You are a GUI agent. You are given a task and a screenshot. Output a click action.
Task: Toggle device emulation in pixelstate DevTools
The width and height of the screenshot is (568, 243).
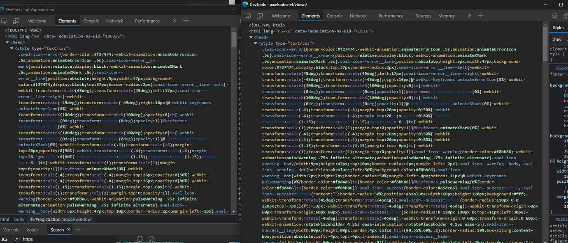click(x=260, y=16)
